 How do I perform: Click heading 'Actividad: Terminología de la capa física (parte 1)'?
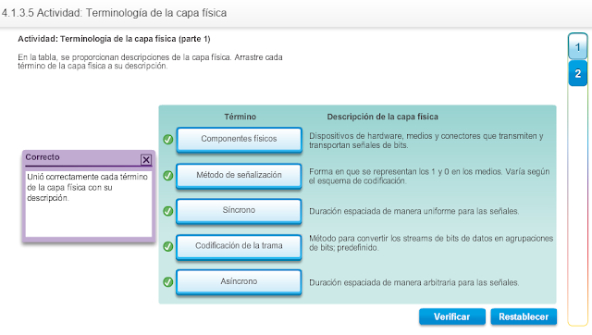[114, 39]
